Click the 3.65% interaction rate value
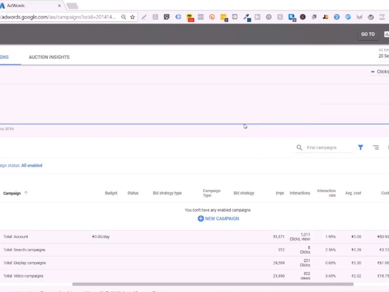This screenshot has height=292, width=389. click(330, 276)
